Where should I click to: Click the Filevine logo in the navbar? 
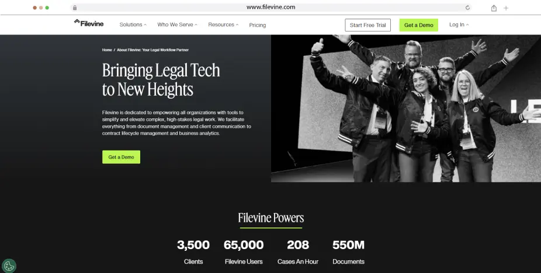point(89,23)
